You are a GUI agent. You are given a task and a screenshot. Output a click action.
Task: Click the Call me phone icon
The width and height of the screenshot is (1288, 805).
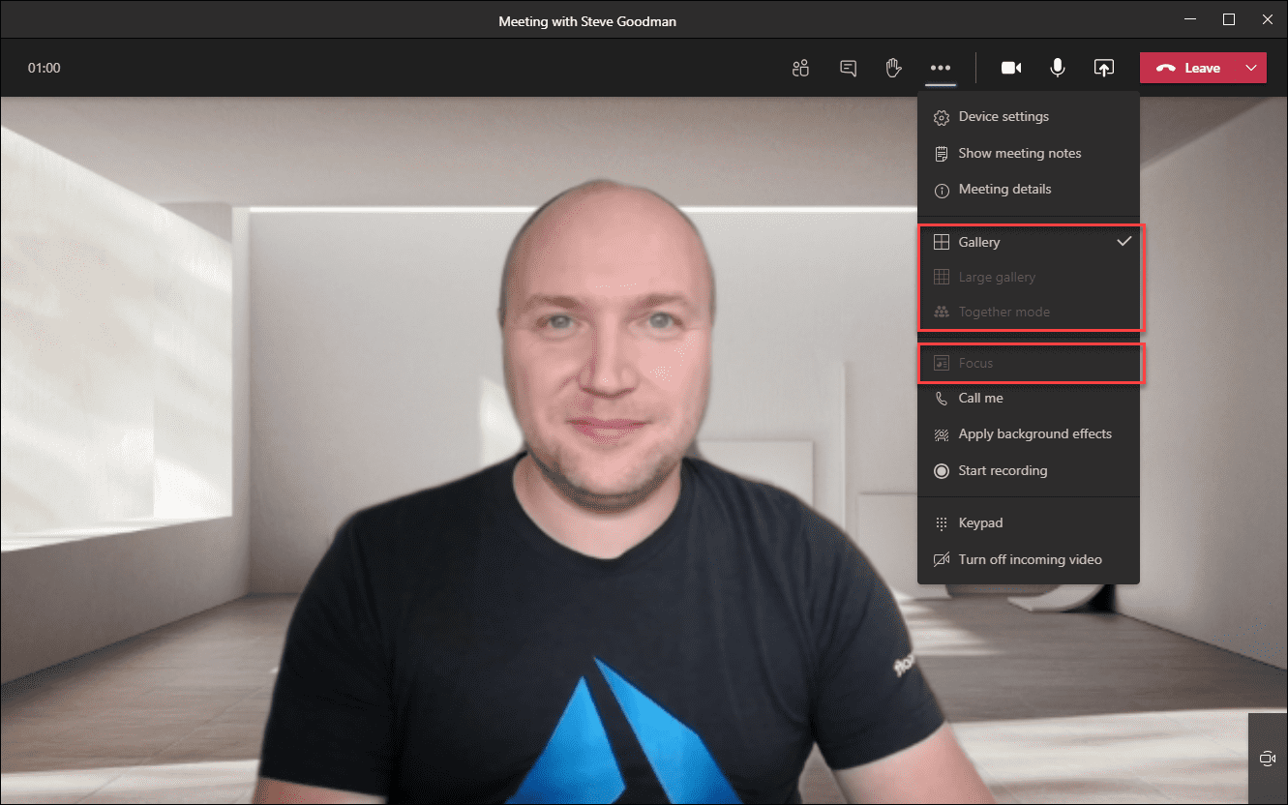941,399
